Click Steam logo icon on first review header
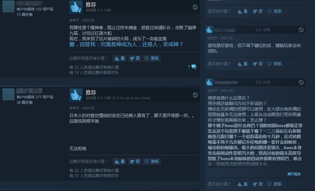 [195, 7]
